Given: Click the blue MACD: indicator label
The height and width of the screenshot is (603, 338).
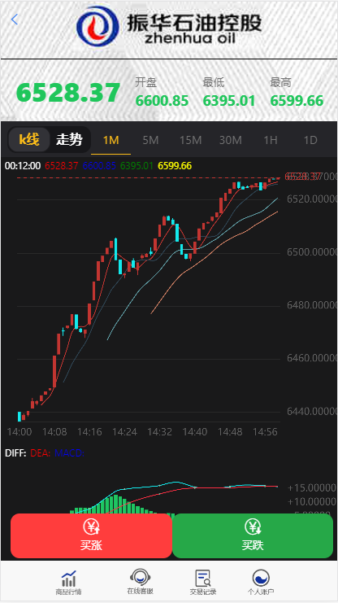Looking at the screenshot, I should [x=69, y=453].
